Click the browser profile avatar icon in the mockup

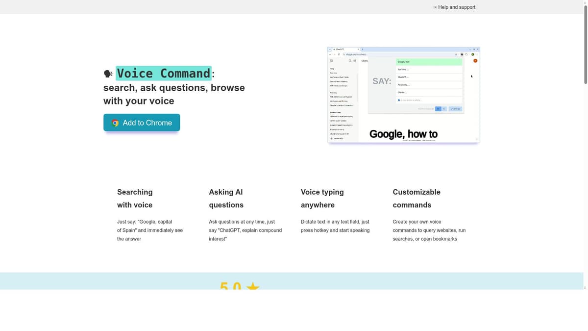[x=473, y=54]
